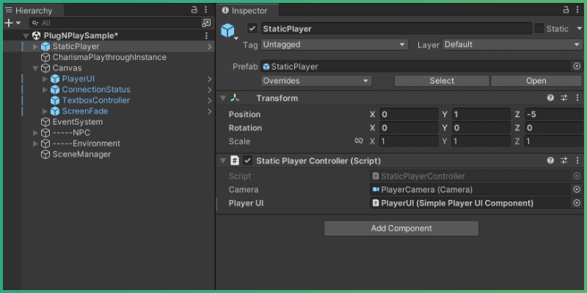The image size is (587, 293).
Task: Open the Layer dropdown showing Default
Action: [x=511, y=45]
